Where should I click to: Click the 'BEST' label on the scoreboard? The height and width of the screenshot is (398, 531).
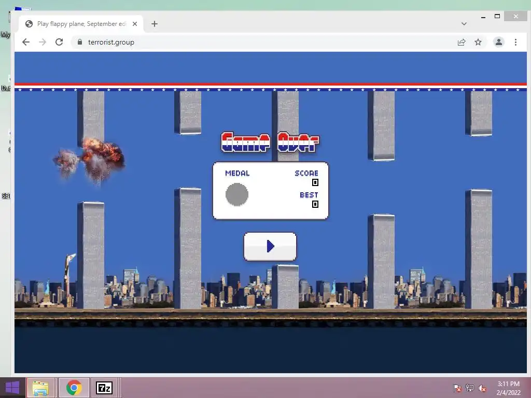(x=309, y=195)
